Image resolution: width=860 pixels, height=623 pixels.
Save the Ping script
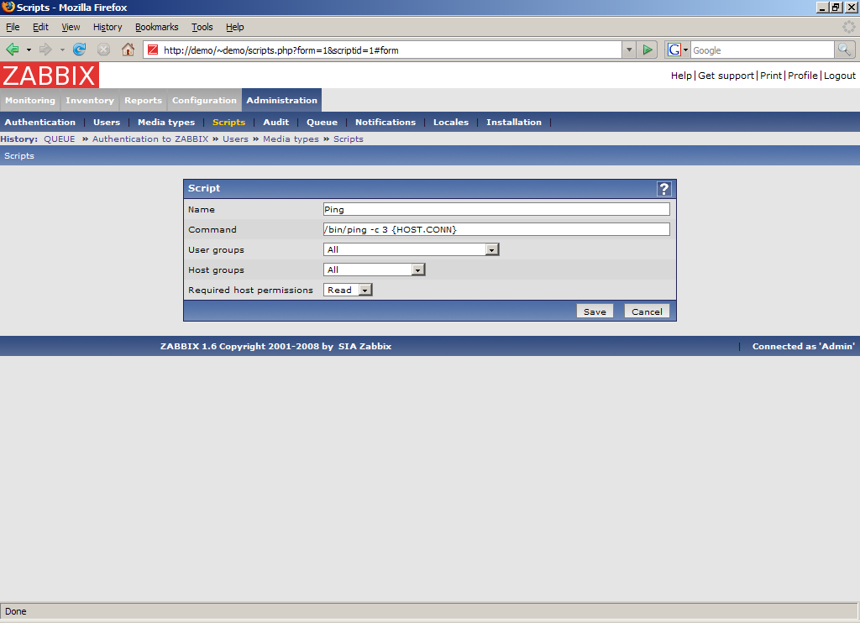click(595, 311)
